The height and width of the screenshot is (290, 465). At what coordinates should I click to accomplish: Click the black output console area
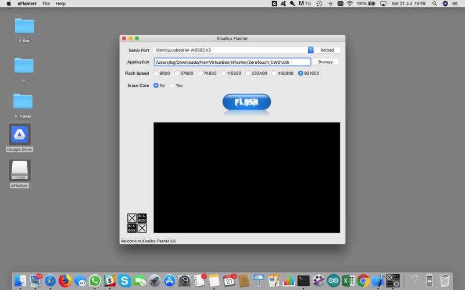246,177
